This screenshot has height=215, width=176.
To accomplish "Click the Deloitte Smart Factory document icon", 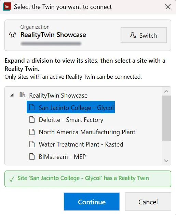I will click(x=32, y=119).
